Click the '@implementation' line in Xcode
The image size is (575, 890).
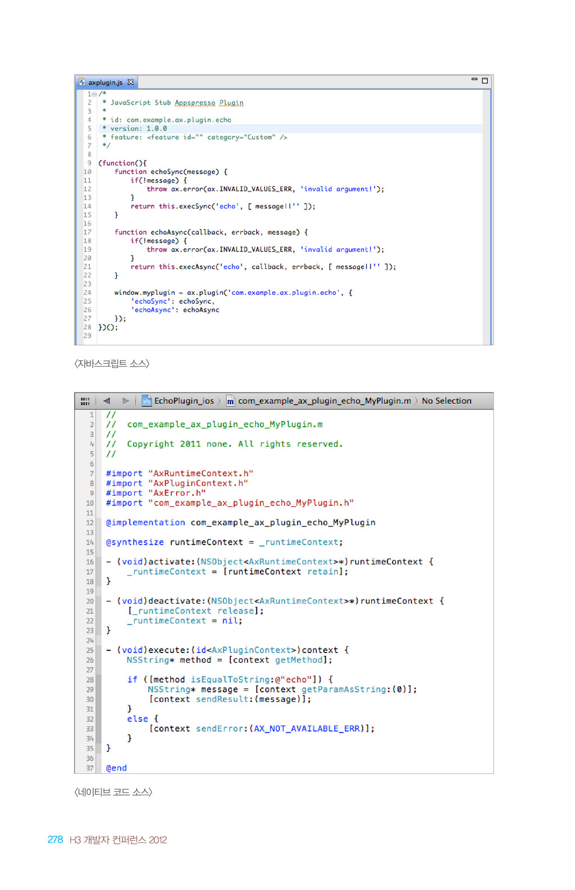pyautogui.click(x=241, y=523)
